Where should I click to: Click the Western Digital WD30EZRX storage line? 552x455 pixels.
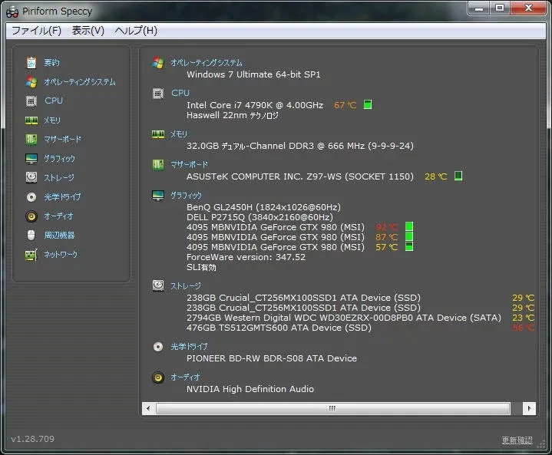pyautogui.click(x=344, y=318)
